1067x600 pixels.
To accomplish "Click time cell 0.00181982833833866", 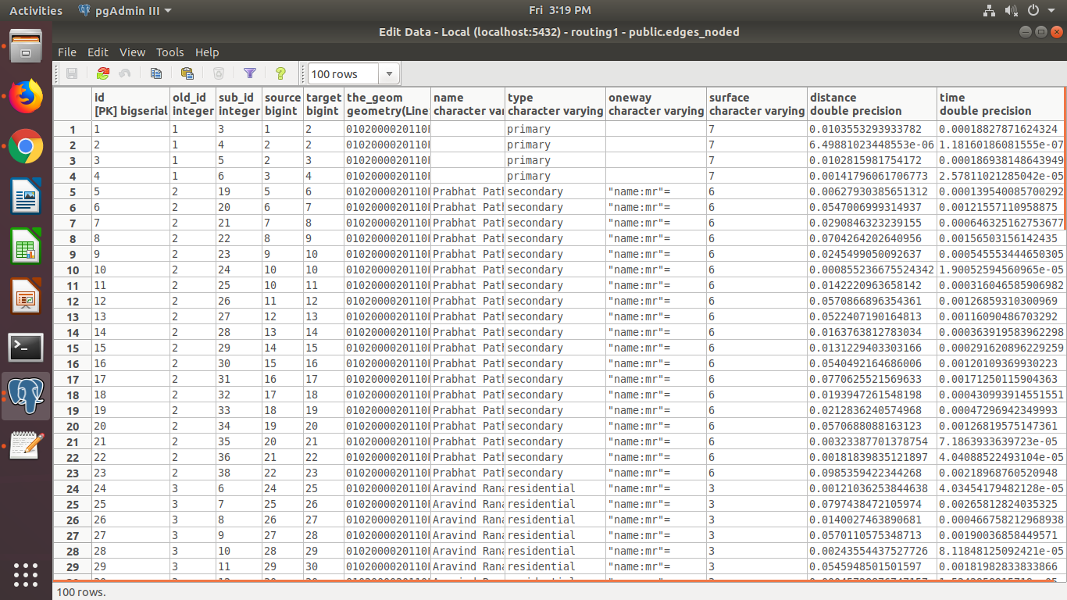I will pos(1001,566).
